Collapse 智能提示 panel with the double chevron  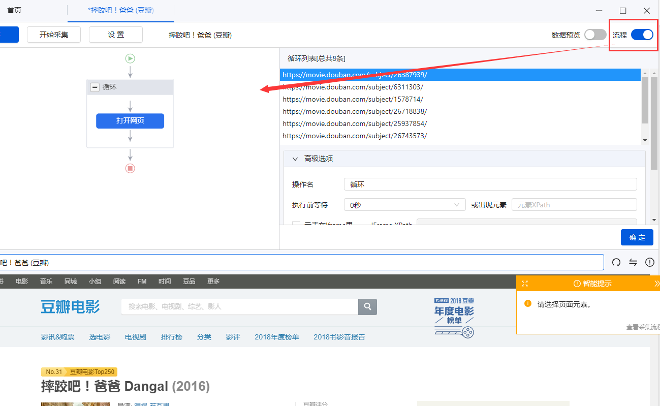[656, 284]
